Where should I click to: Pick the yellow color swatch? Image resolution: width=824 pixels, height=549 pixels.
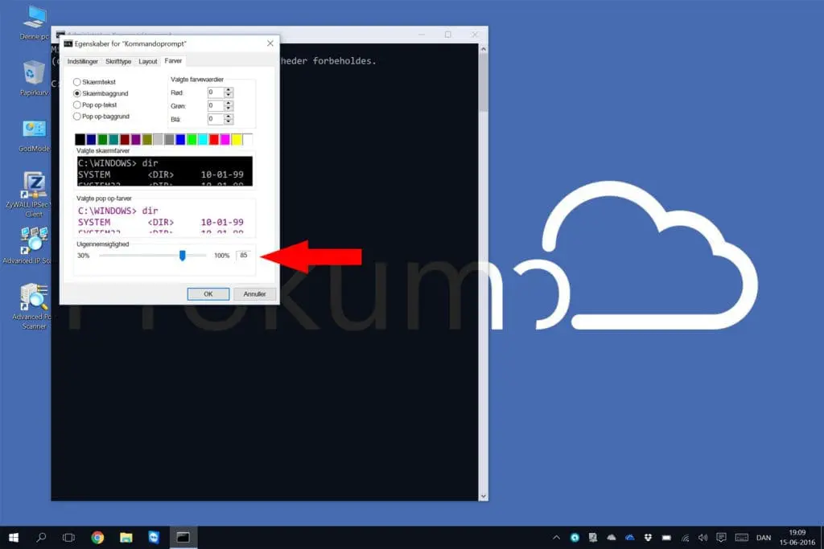tap(237, 140)
